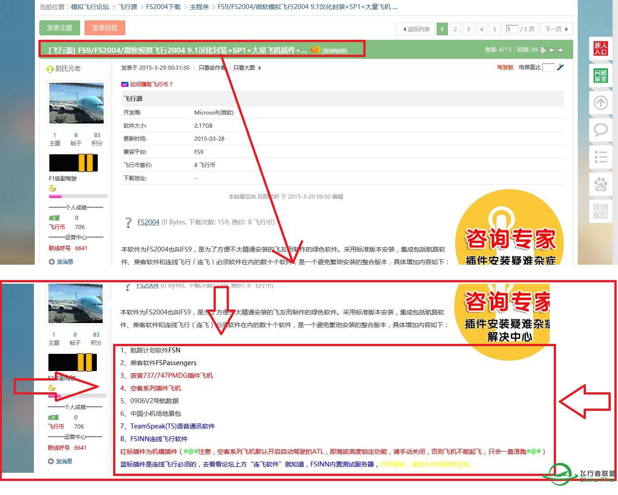This screenshot has width=618, height=495.
Task: Click the elevator jump icon beside 电梯直达
Action: coord(560,67)
